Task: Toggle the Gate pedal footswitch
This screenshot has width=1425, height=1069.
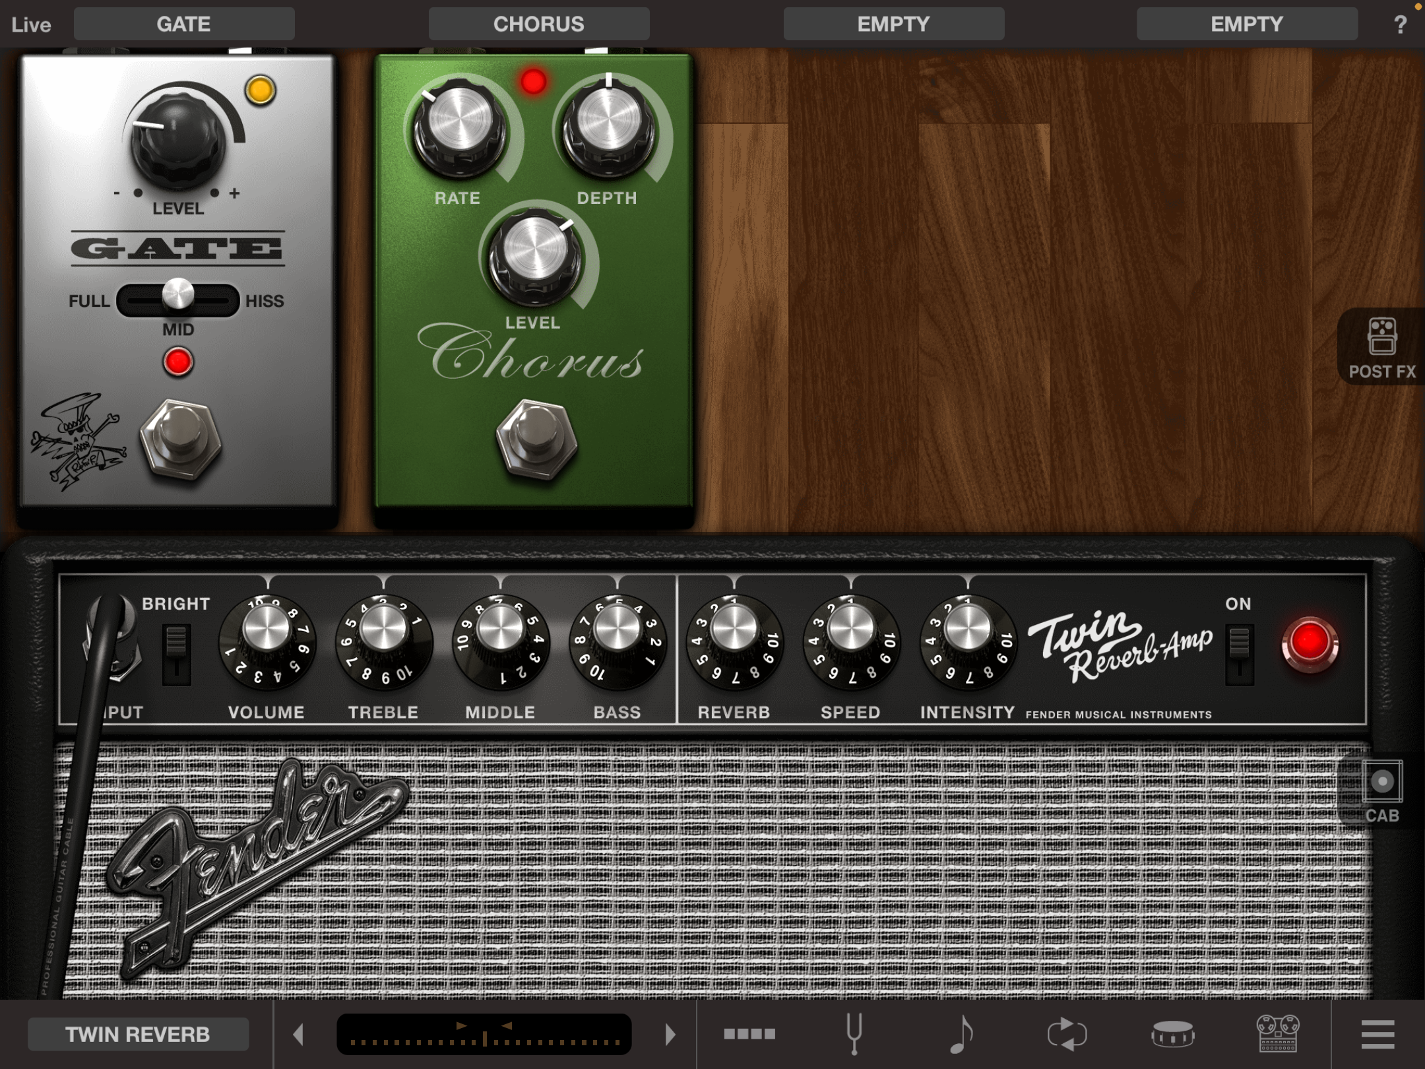Action: point(180,439)
